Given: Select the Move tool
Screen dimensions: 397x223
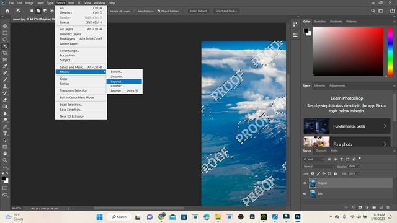Looking at the screenshot, I should click(x=5, y=26).
